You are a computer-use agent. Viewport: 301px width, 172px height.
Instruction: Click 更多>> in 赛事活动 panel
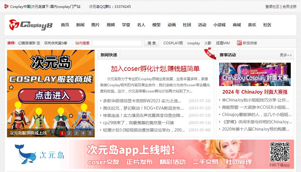point(286,55)
